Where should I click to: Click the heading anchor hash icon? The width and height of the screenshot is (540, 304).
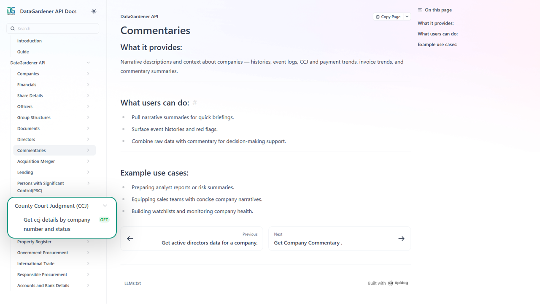(x=194, y=103)
